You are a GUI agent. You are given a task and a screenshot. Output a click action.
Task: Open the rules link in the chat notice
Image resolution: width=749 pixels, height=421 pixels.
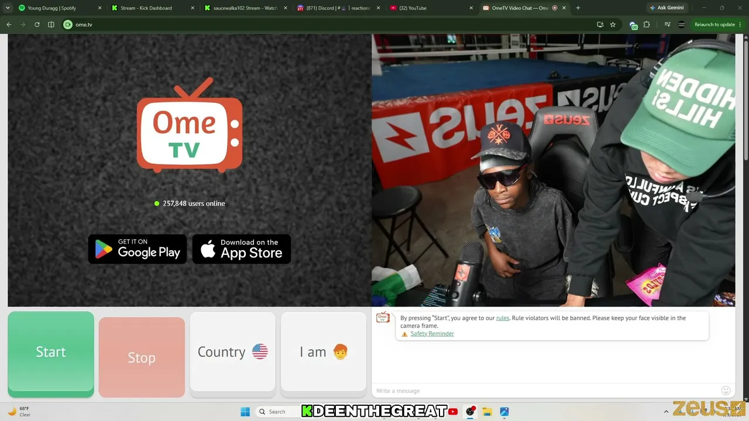click(x=503, y=318)
